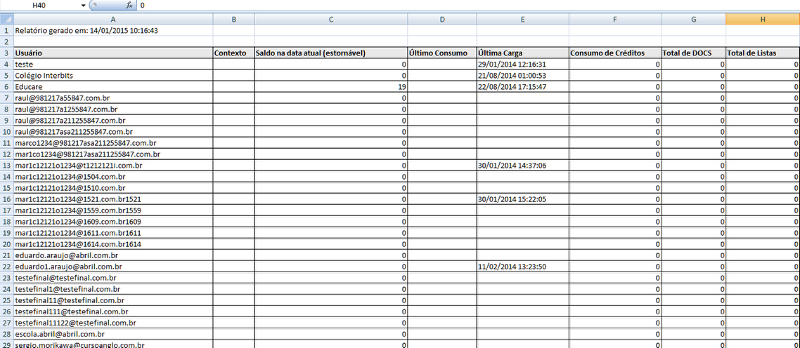This screenshot has height=348, width=800.
Task: Select column E header
Action: point(522,20)
